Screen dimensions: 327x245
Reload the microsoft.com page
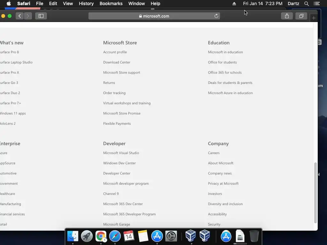click(x=216, y=16)
